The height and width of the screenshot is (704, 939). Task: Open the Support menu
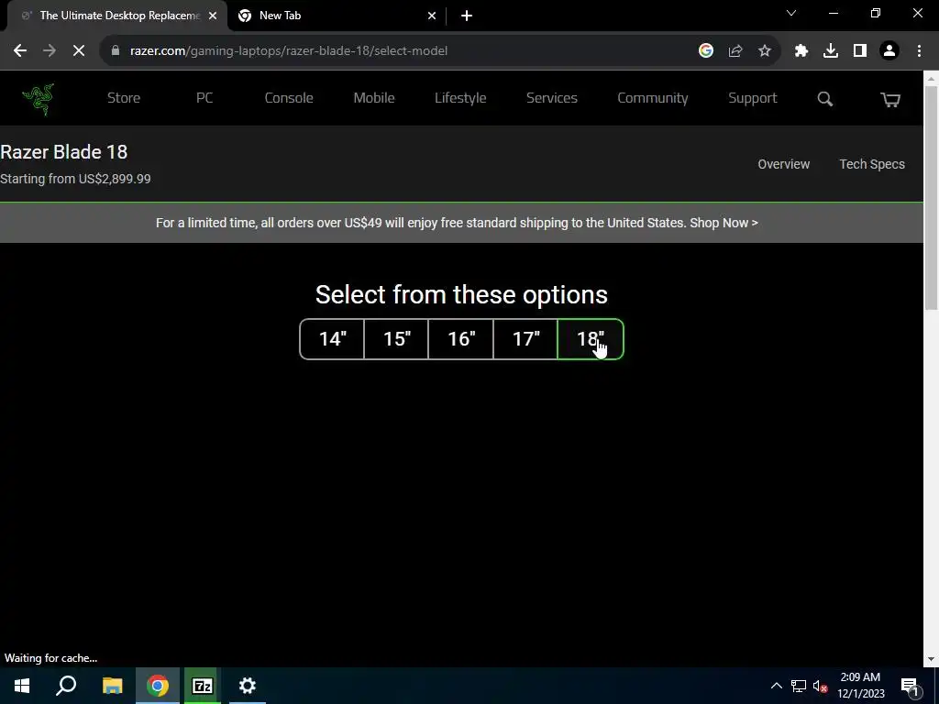coord(752,98)
